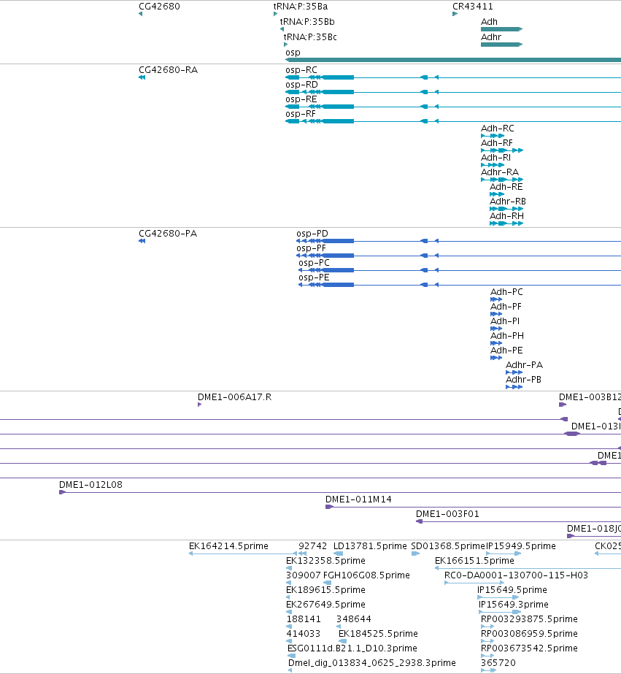Select the osp-RC transcript label
The height and width of the screenshot is (674, 621).
pyautogui.click(x=301, y=69)
